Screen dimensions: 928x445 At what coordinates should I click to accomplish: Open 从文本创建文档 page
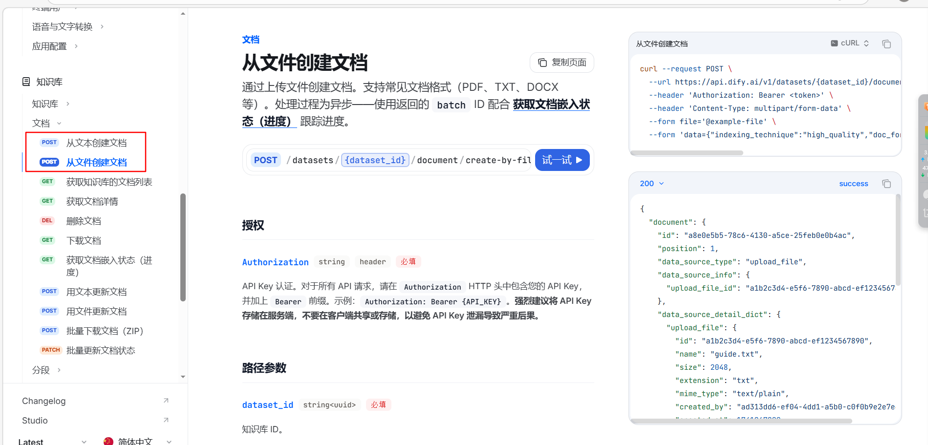point(96,143)
